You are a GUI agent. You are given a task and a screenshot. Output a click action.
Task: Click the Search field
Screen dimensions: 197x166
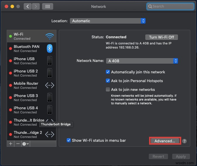170,6
